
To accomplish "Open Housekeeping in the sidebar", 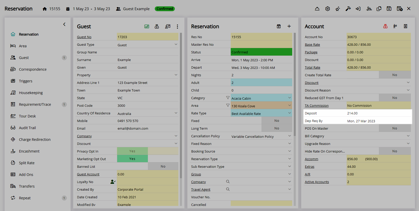I will pos(31,93).
